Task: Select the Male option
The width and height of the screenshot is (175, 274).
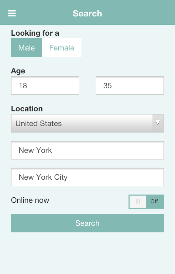Action: (26, 48)
